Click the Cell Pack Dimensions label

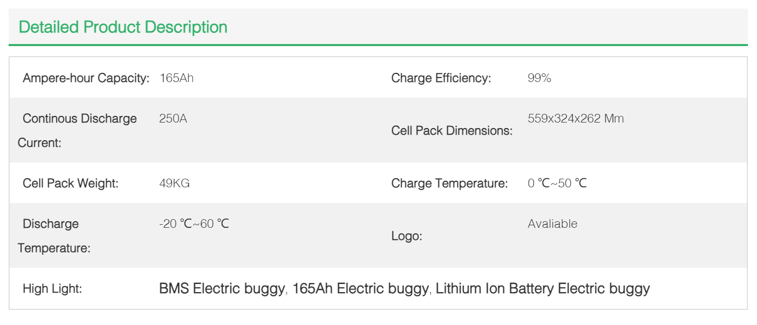coord(452,131)
